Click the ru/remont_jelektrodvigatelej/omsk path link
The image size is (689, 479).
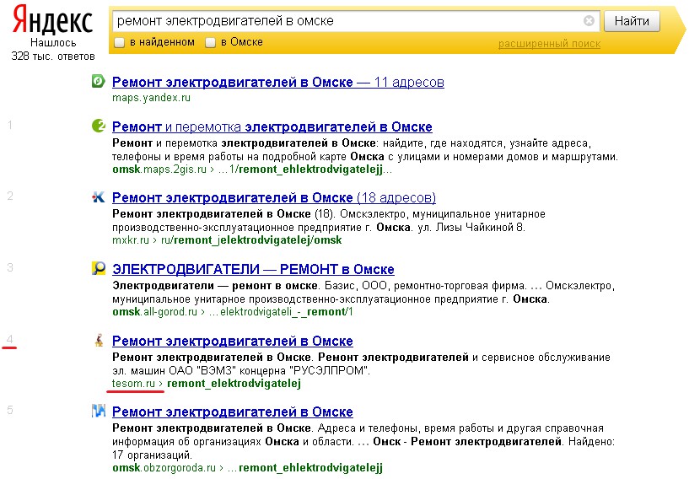251,240
